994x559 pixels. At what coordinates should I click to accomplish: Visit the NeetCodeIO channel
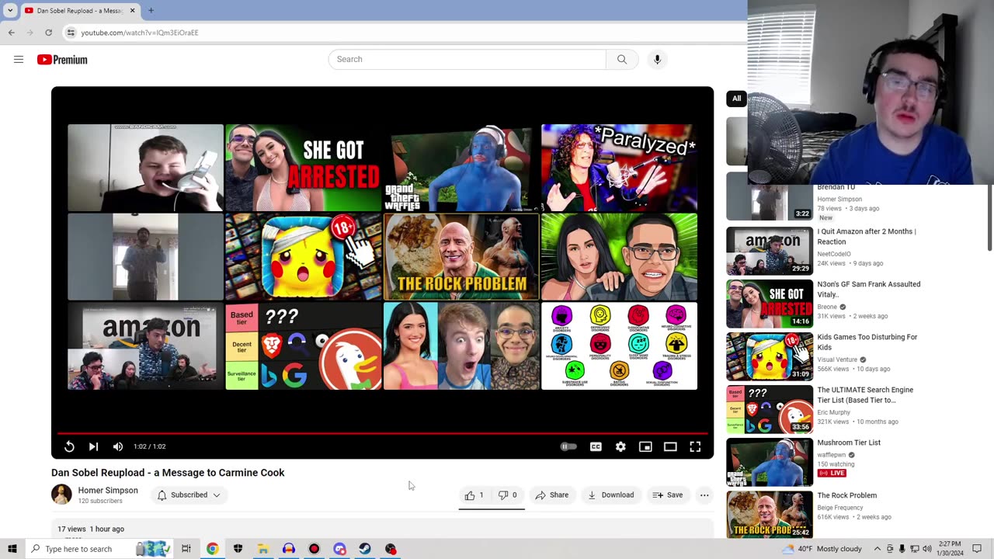(834, 254)
